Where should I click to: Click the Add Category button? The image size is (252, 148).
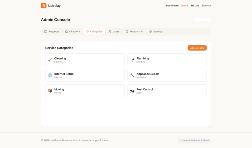(x=197, y=48)
